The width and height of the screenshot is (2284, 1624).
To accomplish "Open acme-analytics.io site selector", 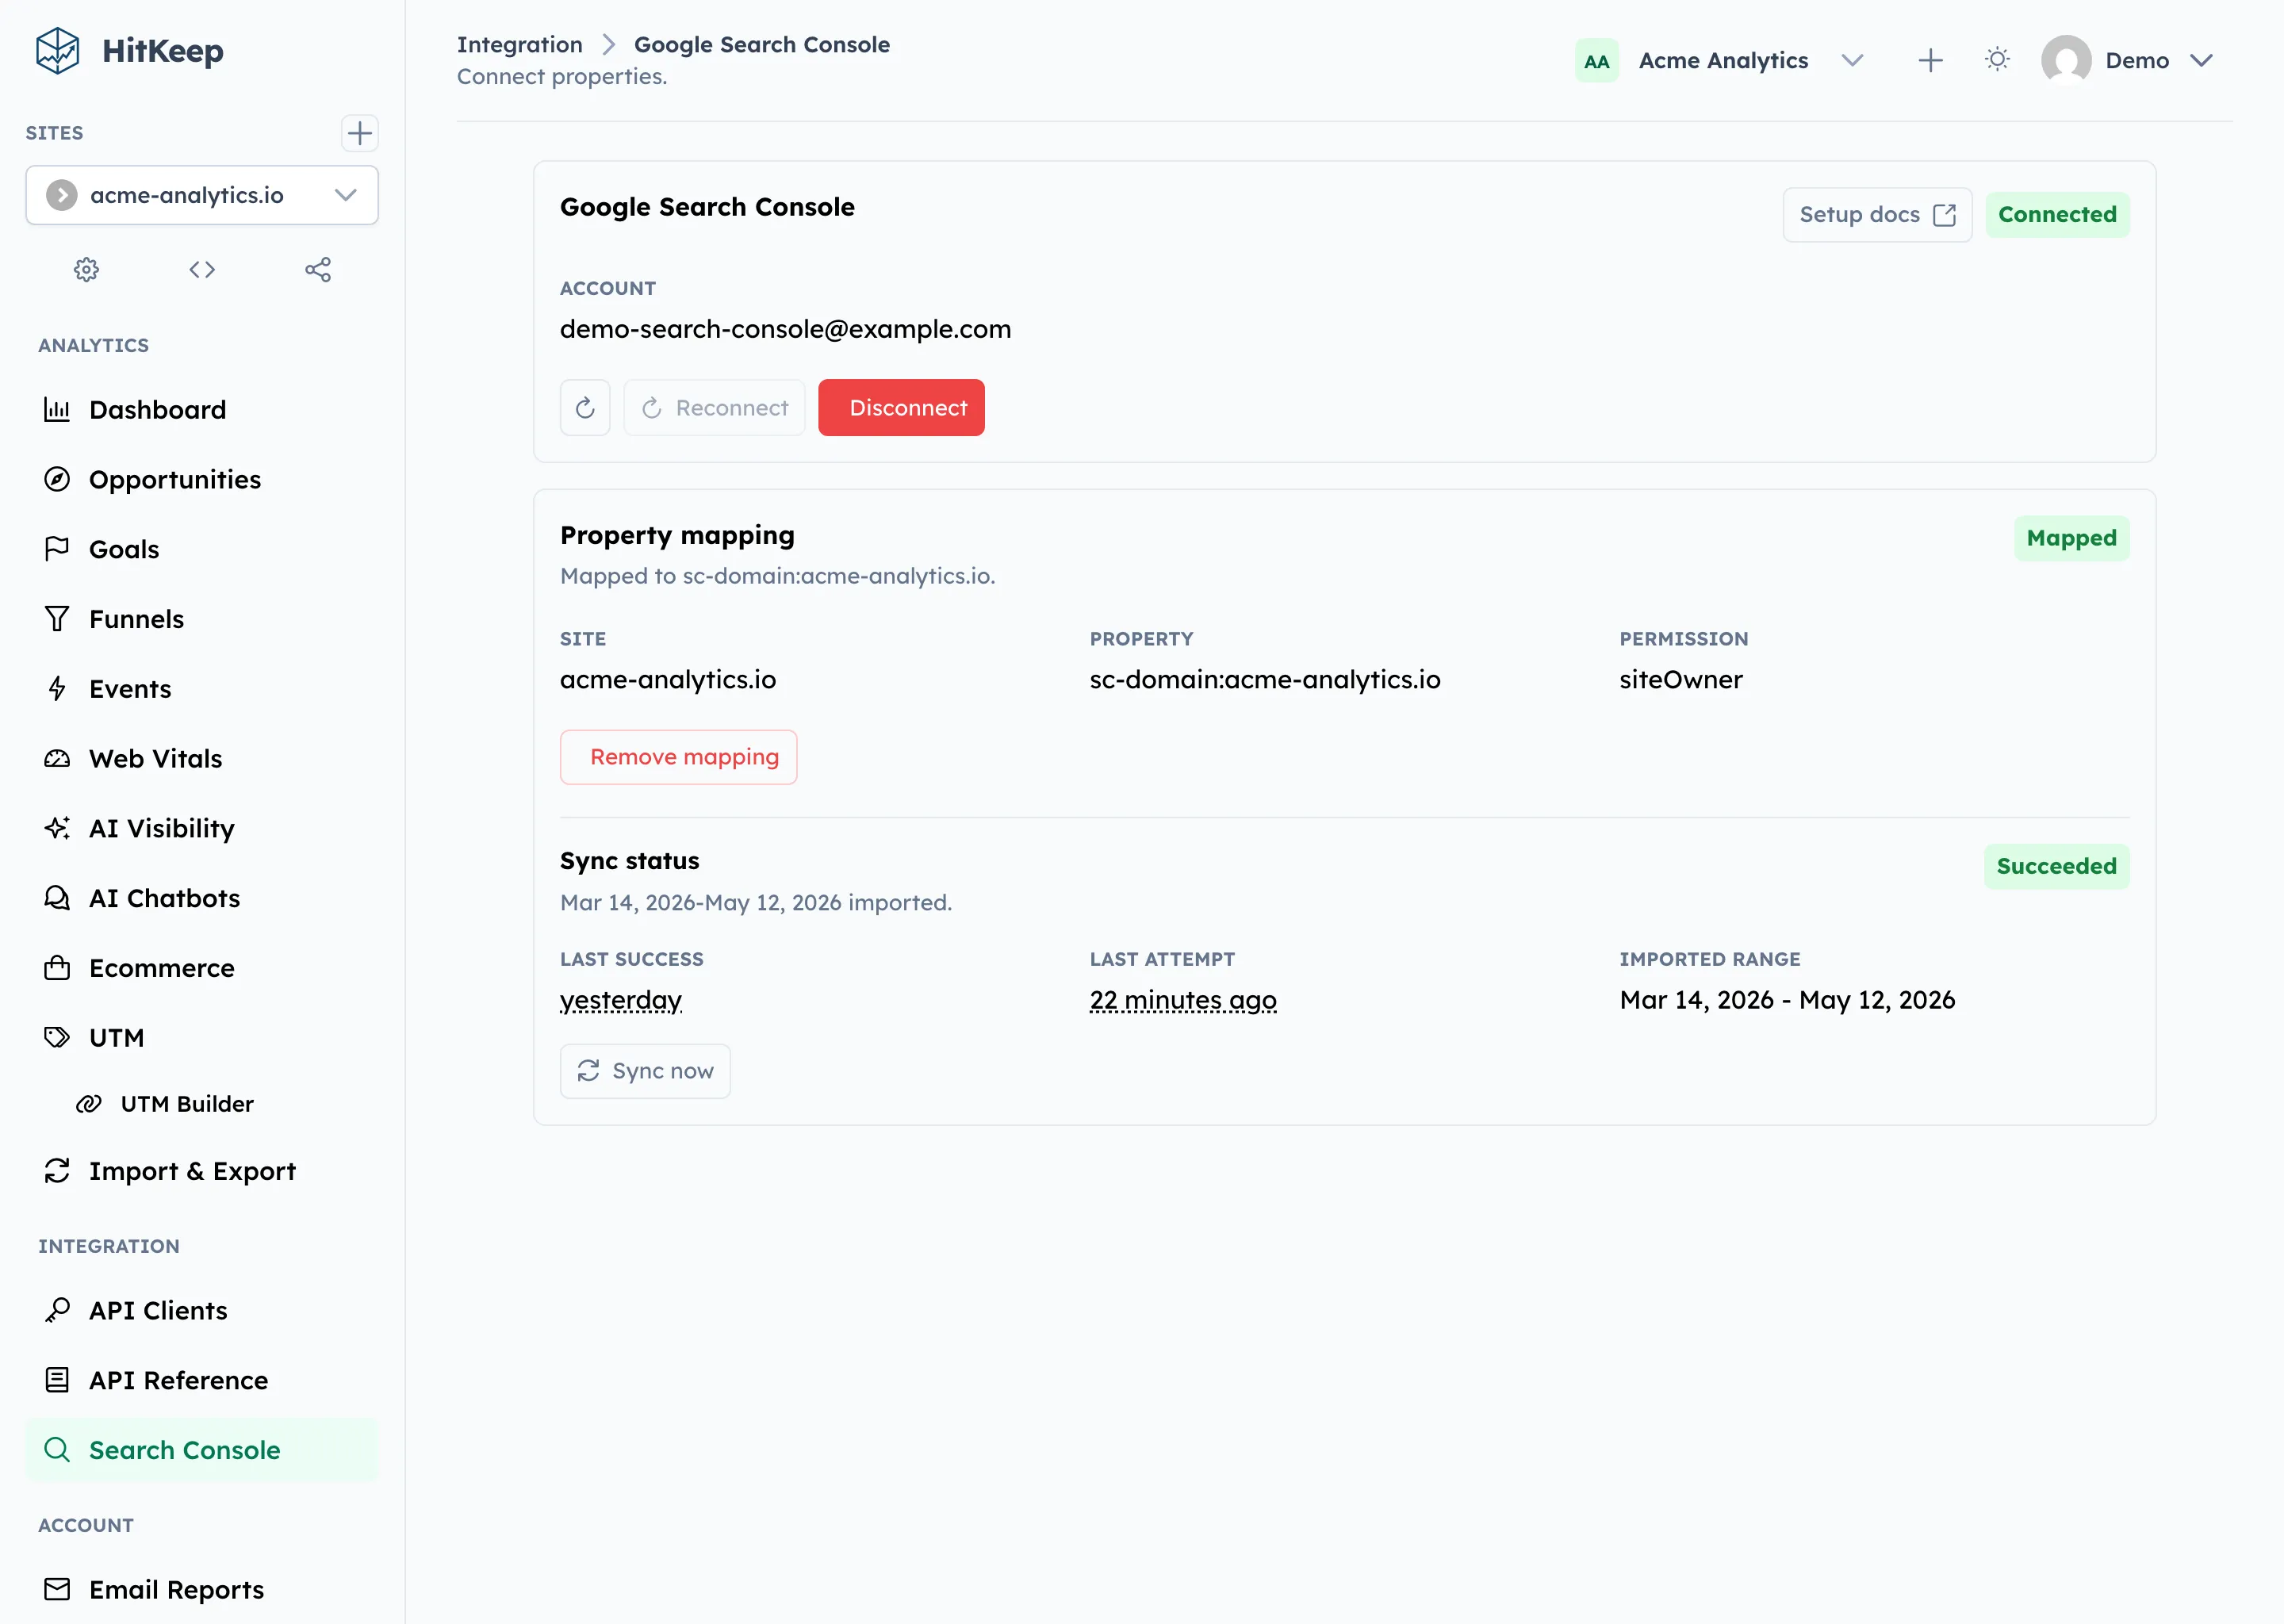I will (x=202, y=195).
